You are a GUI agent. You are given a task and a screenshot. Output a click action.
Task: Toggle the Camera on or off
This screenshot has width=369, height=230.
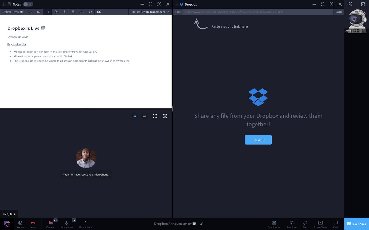pyautogui.click(x=50, y=224)
